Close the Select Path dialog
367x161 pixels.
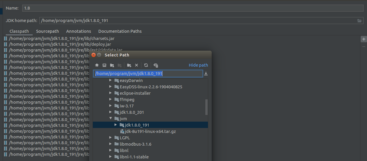(x=93, y=55)
